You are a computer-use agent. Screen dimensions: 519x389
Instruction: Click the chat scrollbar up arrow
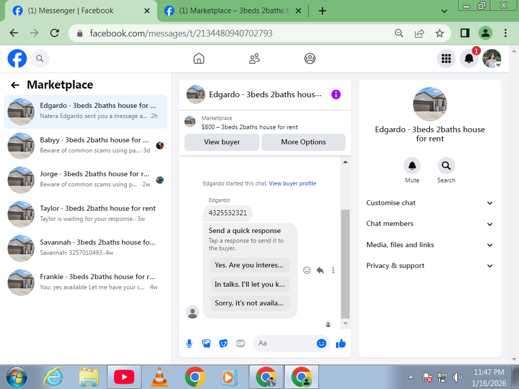pos(345,162)
